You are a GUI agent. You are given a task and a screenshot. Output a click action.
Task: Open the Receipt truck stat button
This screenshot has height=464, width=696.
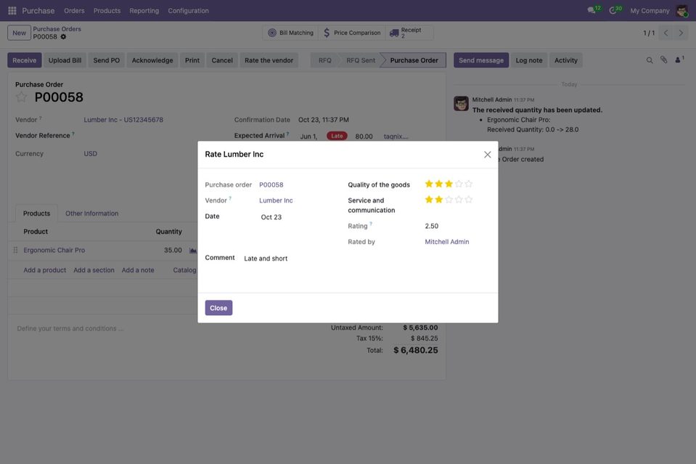[x=409, y=33]
